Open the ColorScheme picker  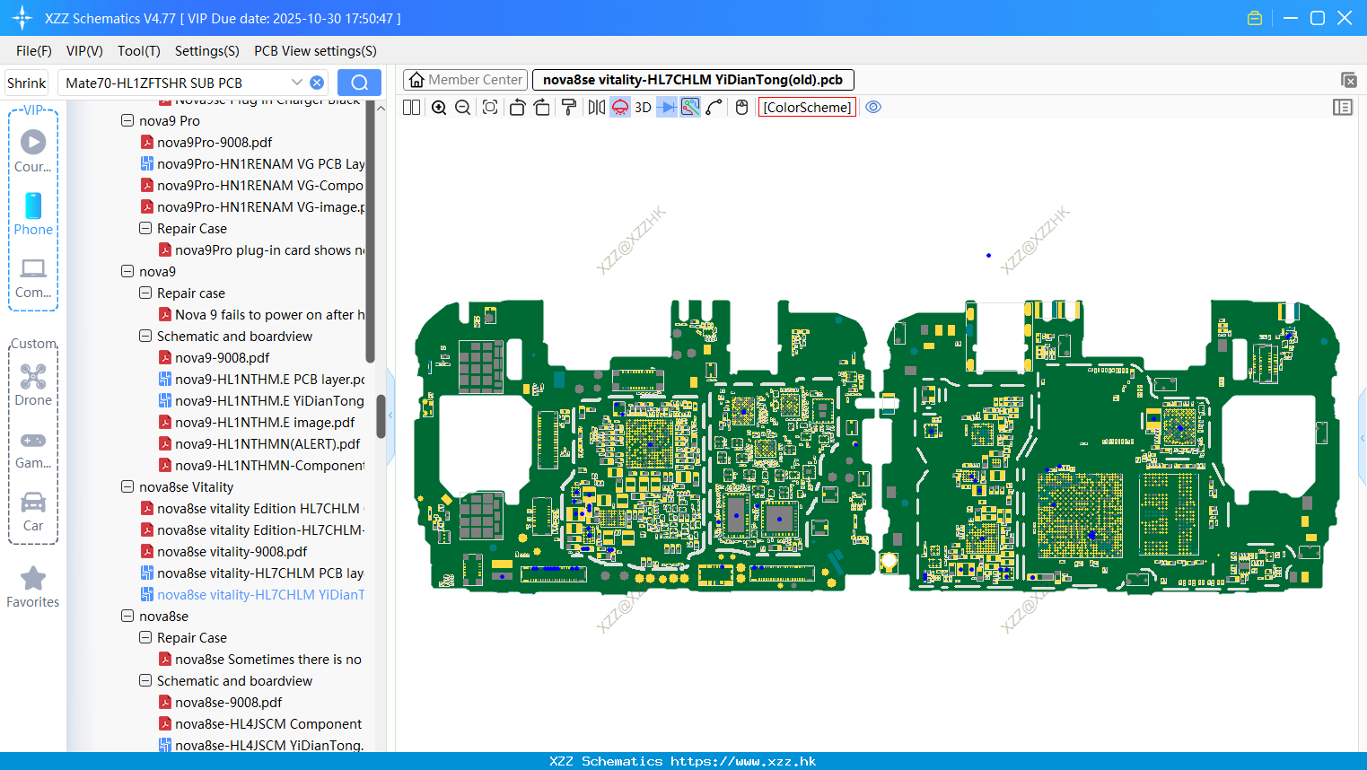point(808,108)
